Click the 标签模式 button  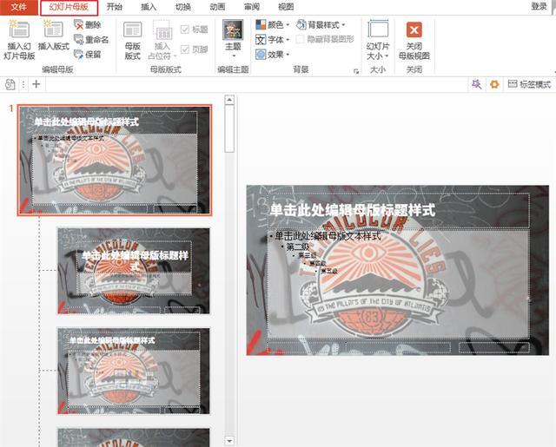[x=529, y=84]
